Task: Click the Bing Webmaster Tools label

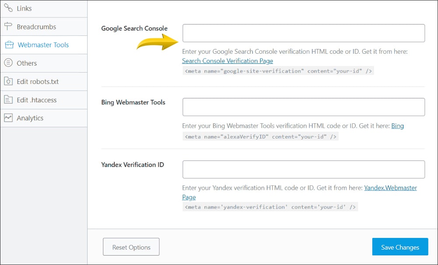Action: click(x=133, y=102)
